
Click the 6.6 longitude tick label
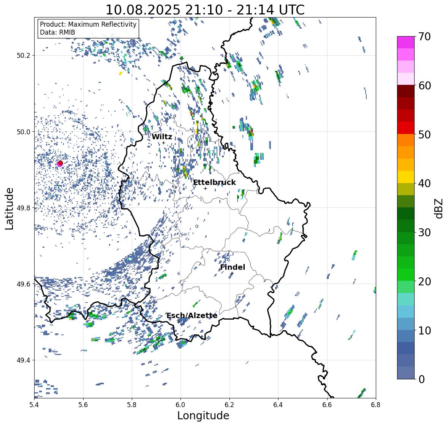coord(327,404)
